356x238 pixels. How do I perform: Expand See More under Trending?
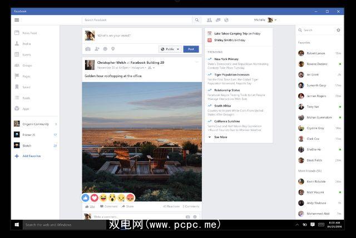[220, 136]
